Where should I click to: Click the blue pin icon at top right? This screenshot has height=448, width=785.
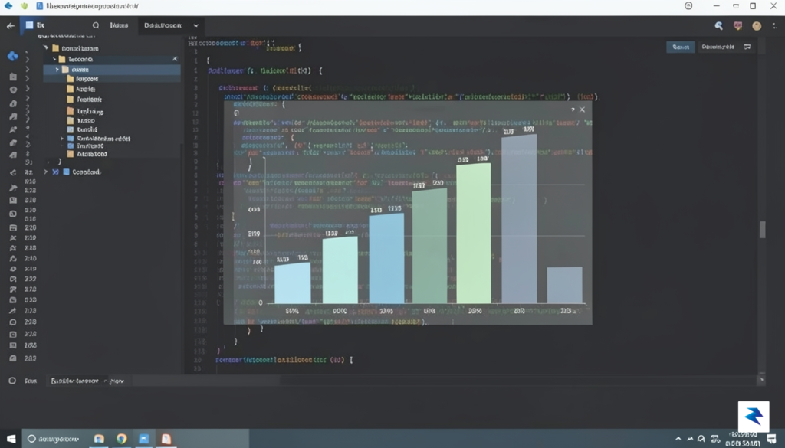click(718, 25)
